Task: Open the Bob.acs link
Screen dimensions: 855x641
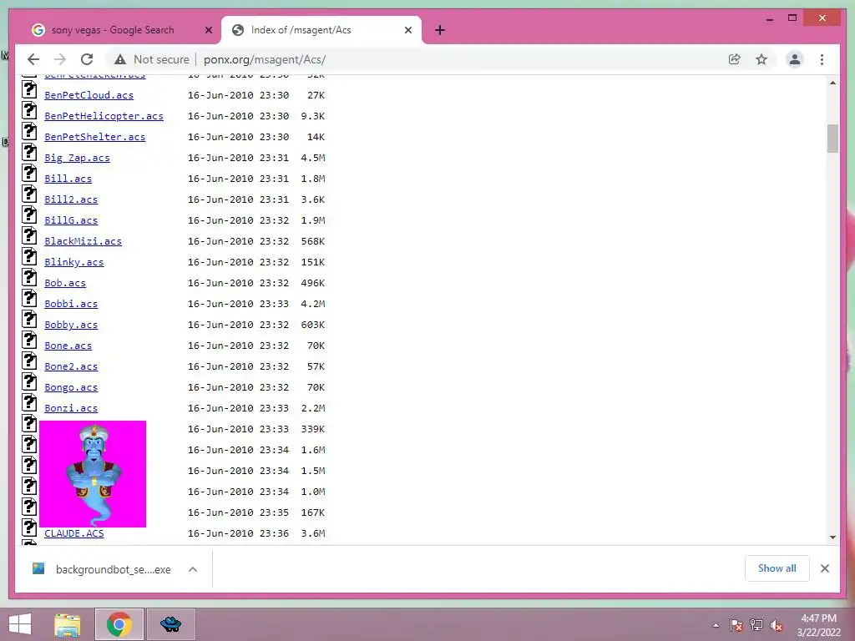Action: [65, 283]
